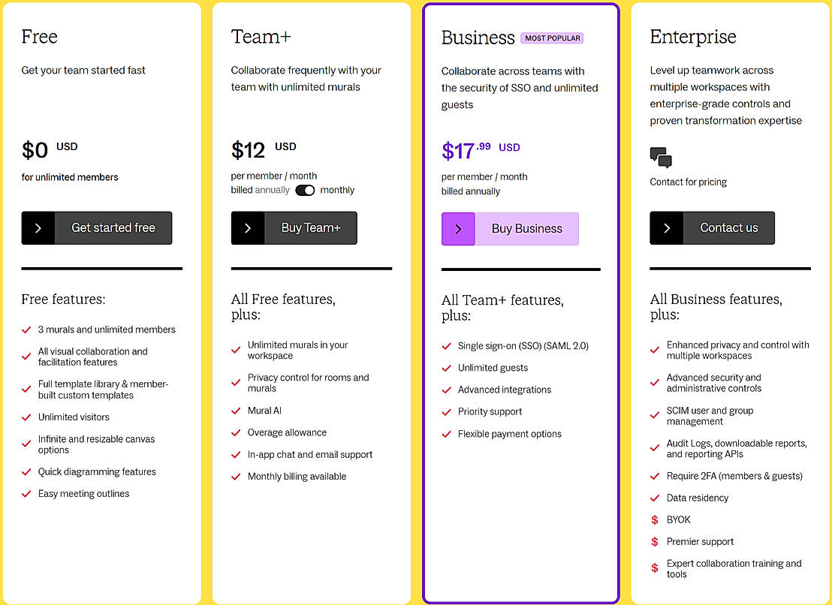Click purple arrow icon on Buy Business

(458, 229)
